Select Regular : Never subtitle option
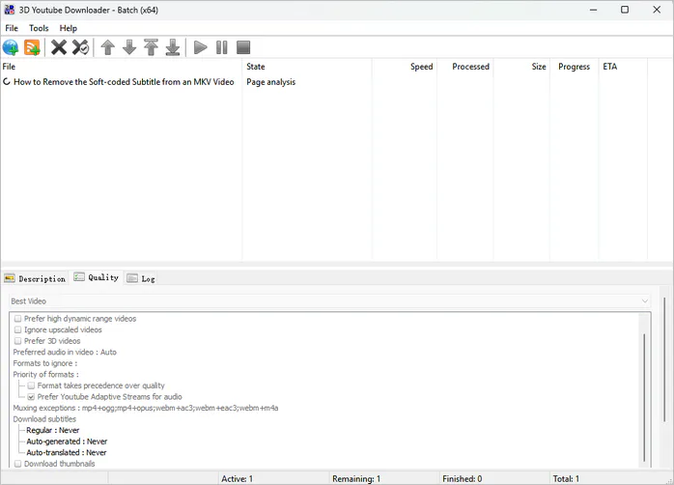 point(53,430)
